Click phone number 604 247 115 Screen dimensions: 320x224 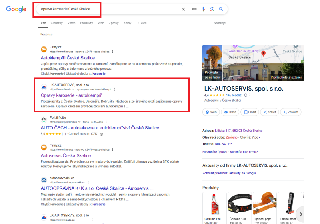point(224,144)
